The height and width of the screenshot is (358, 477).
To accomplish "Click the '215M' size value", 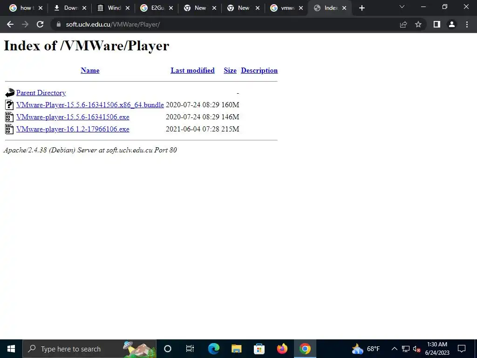I will 230,129.
